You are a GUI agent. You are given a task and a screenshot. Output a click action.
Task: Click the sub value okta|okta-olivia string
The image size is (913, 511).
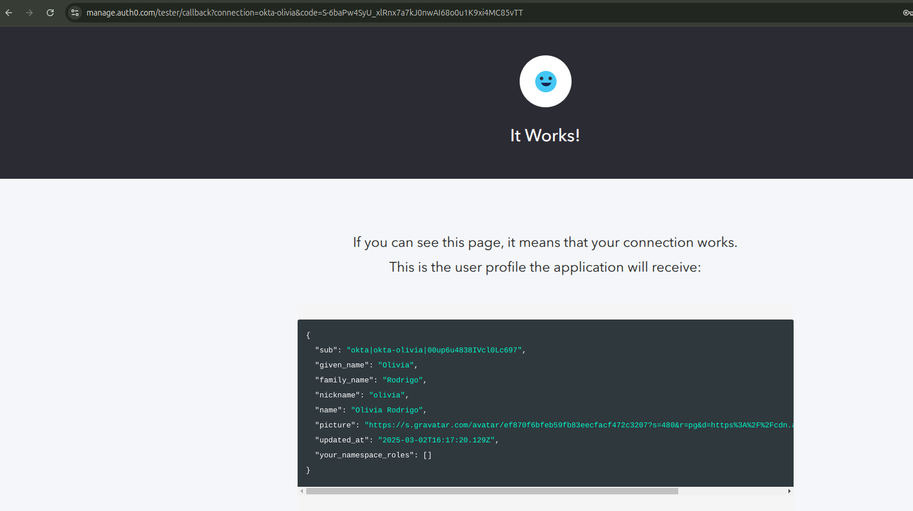tap(434, 350)
